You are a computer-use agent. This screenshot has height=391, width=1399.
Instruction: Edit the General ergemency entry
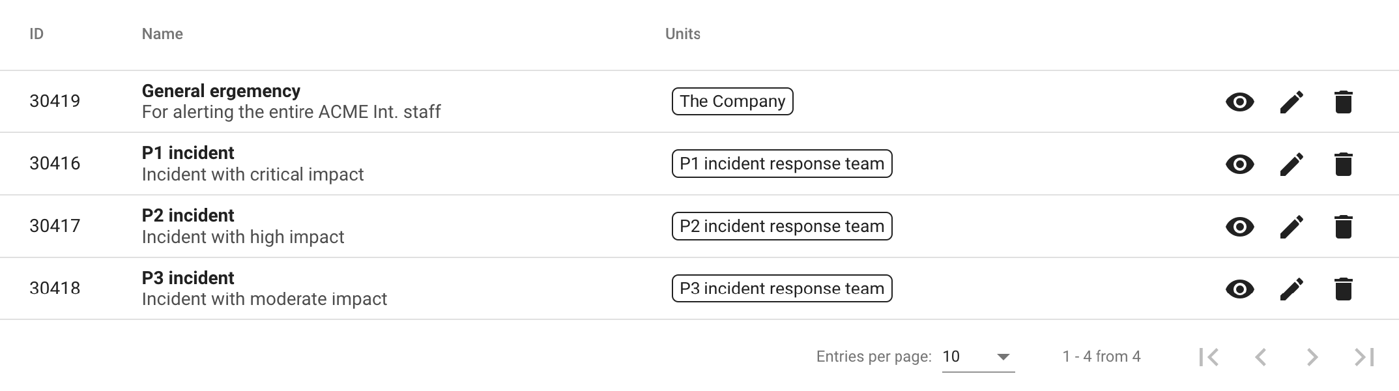click(x=1291, y=102)
